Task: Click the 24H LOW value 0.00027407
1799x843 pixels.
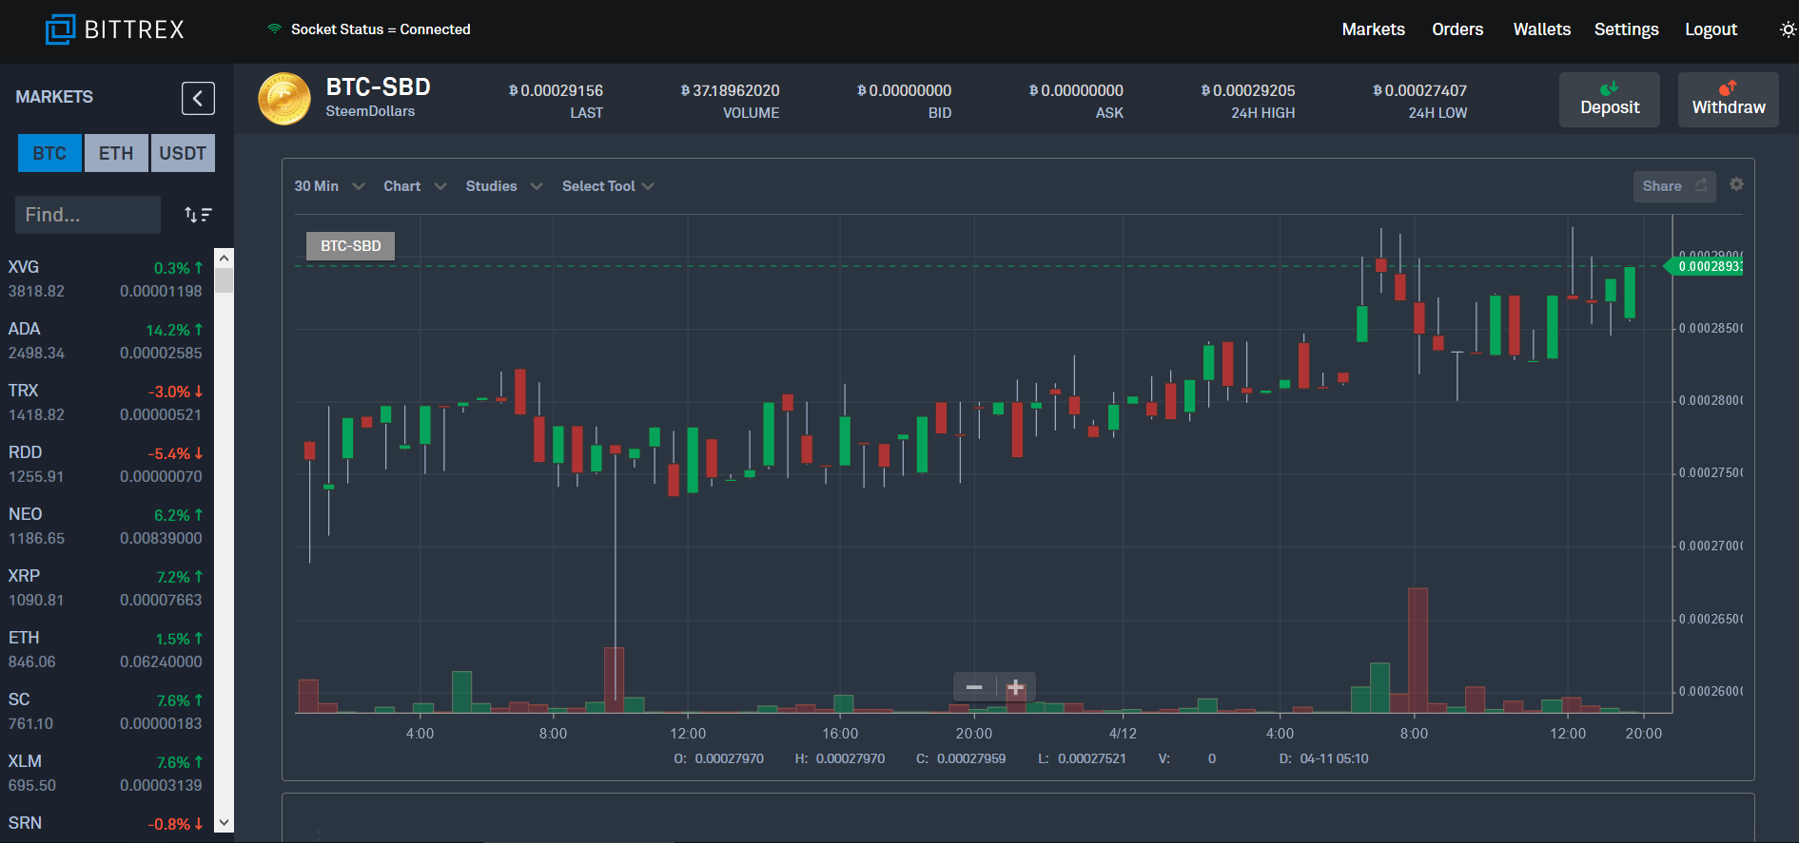Action: 1419,90
